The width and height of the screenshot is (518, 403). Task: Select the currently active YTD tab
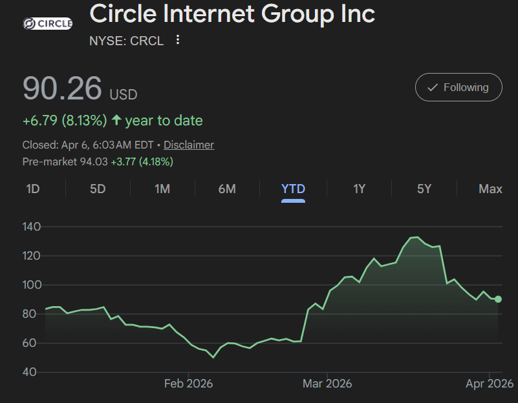[294, 189]
